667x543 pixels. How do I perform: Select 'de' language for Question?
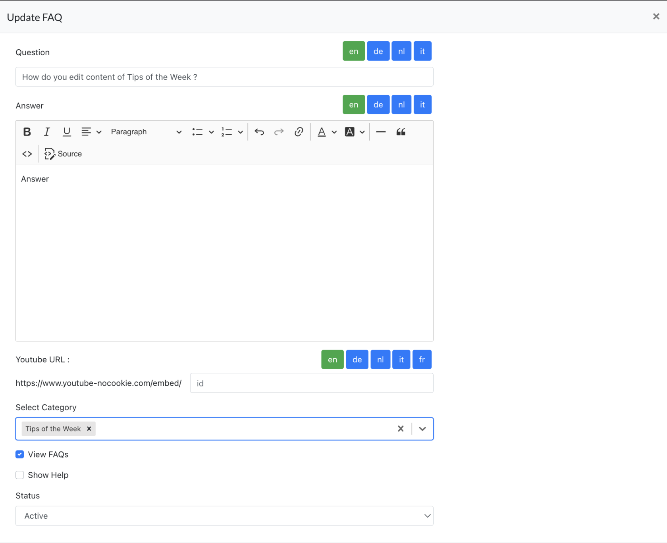[x=378, y=51]
